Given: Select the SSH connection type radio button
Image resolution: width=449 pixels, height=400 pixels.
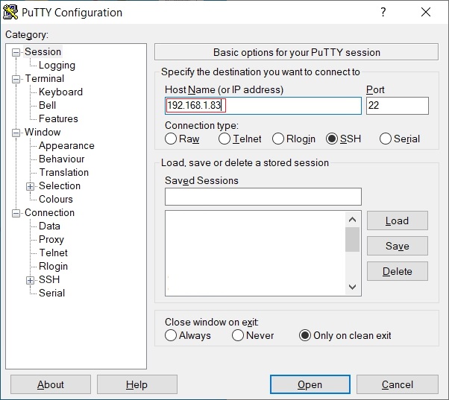Looking at the screenshot, I should (x=332, y=139).
